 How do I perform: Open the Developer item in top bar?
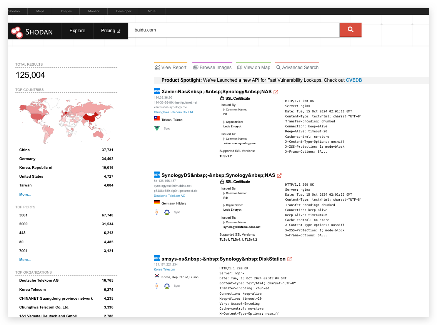pos(123,12)
